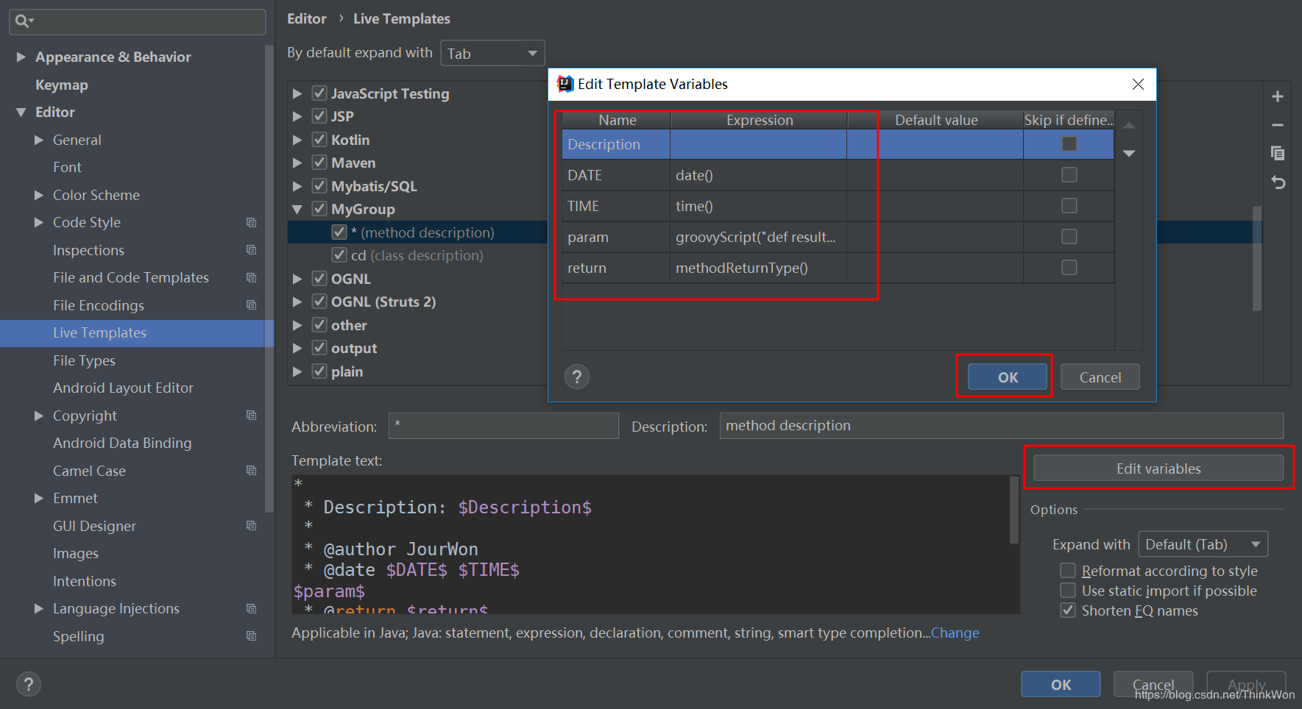Click project-level icon beside Code Style

pyautogui.click(x=251, y=222)
